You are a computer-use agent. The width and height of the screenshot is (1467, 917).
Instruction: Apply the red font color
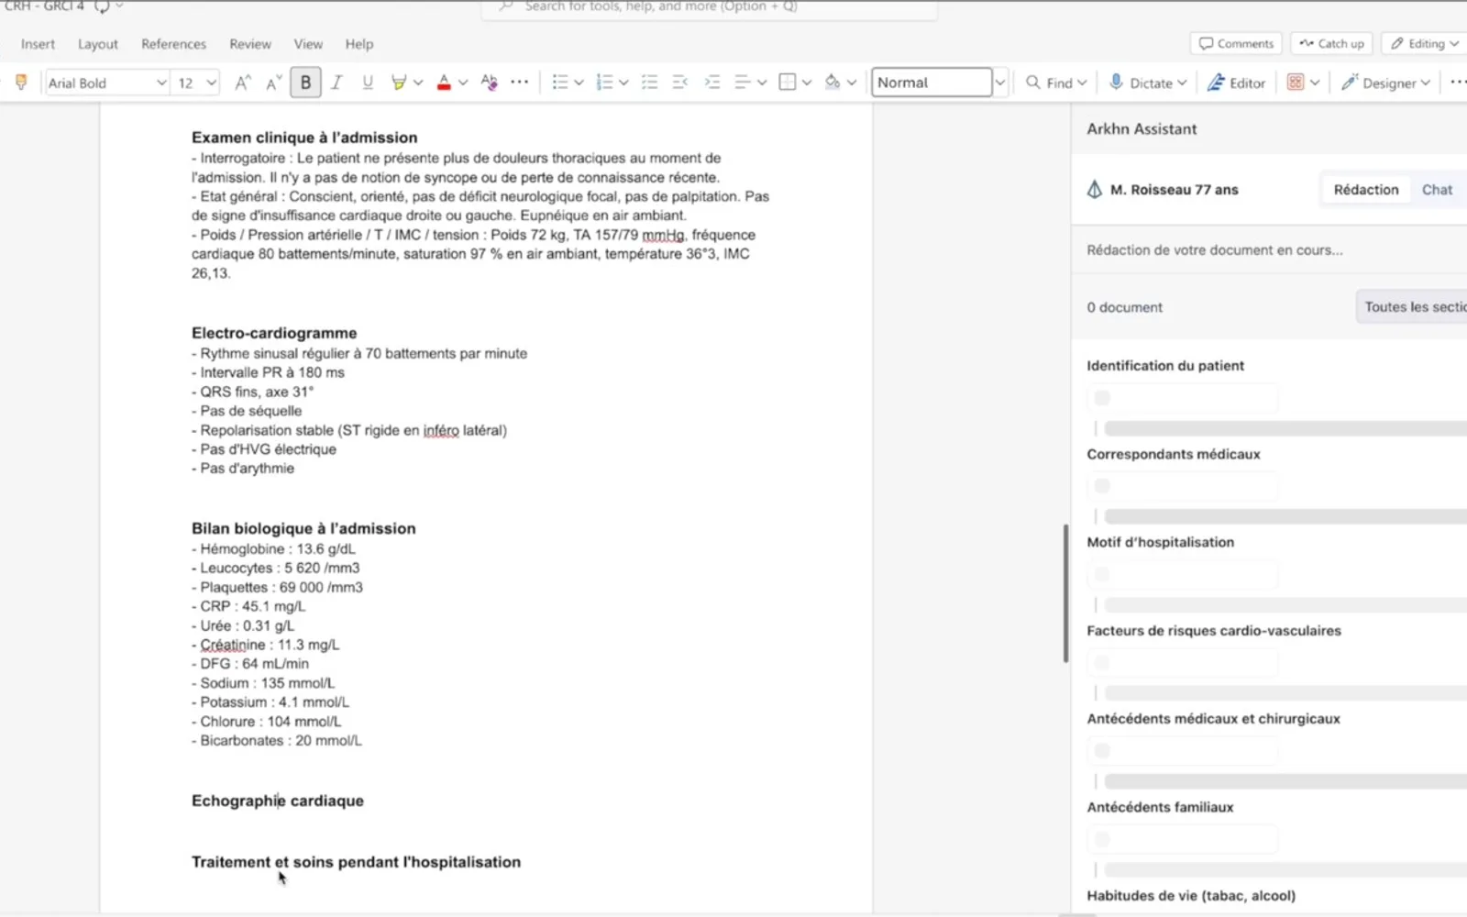(x=444, y=83)
